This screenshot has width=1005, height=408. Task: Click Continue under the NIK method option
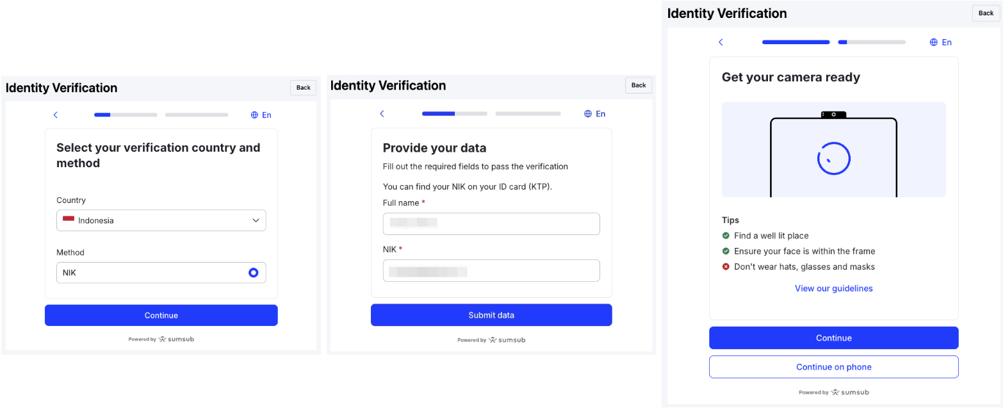click(x=161, y=315)
